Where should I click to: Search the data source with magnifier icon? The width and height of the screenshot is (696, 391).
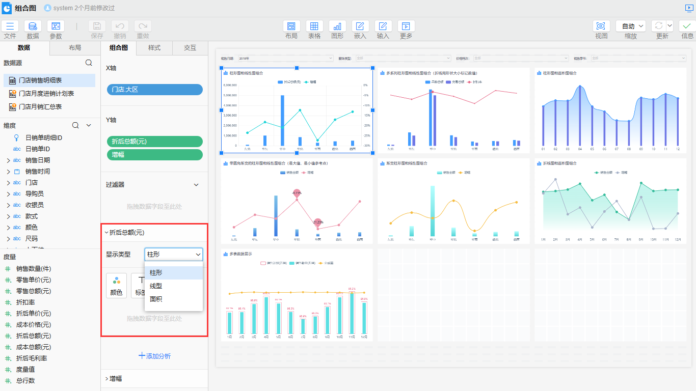pos(89,63)
